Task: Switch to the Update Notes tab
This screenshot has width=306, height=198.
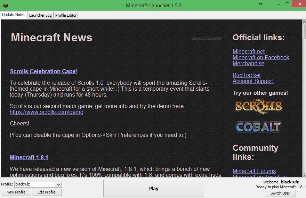Action: 14,15
